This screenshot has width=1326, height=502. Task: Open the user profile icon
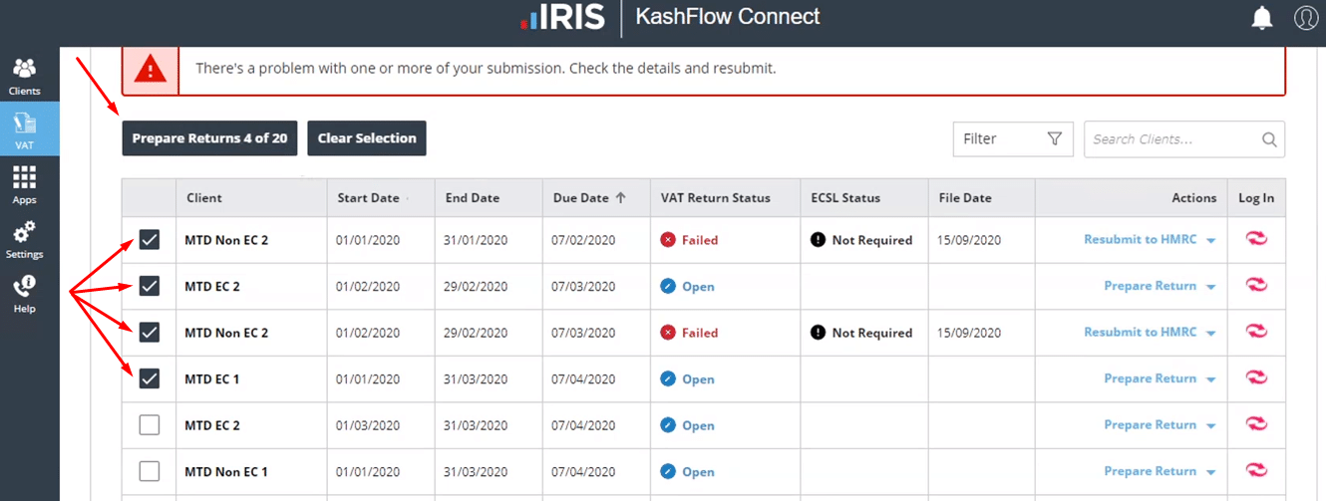(1305, 18)
